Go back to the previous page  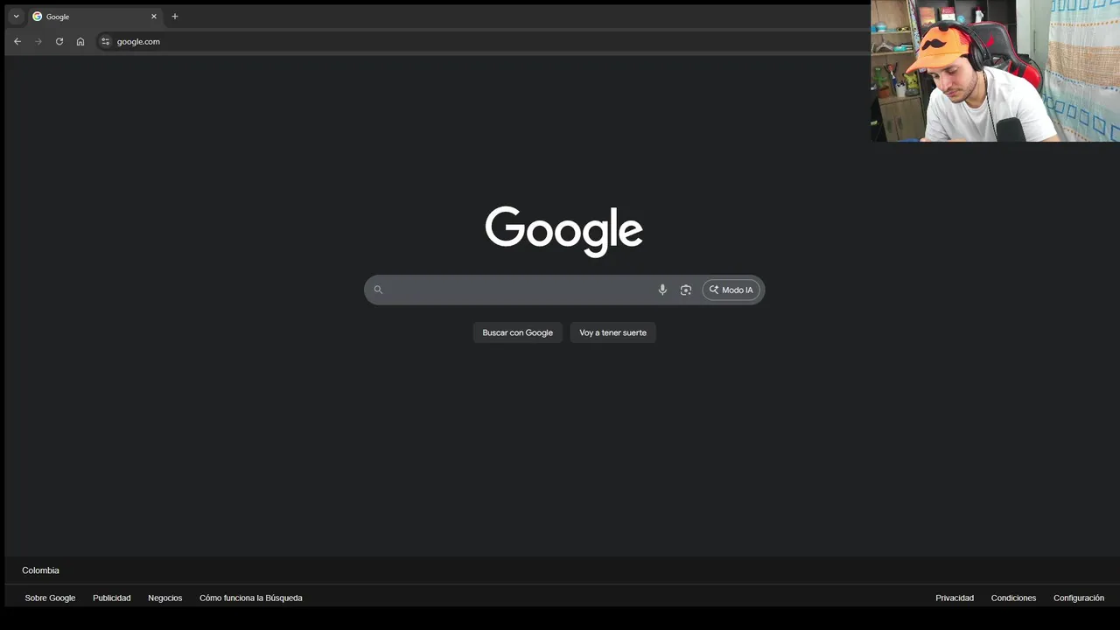17,41
